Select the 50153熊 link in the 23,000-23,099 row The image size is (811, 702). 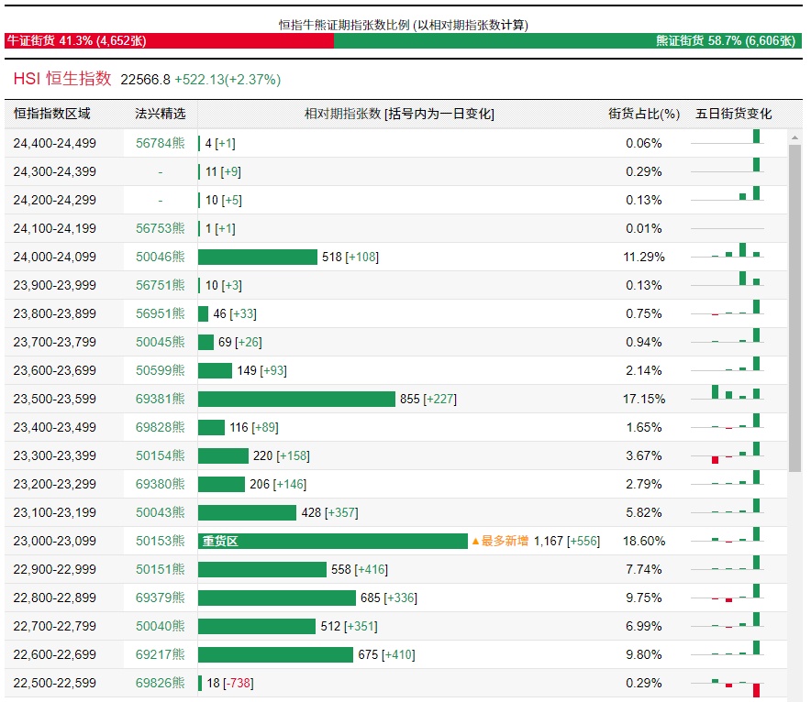[x=160, y=541]
